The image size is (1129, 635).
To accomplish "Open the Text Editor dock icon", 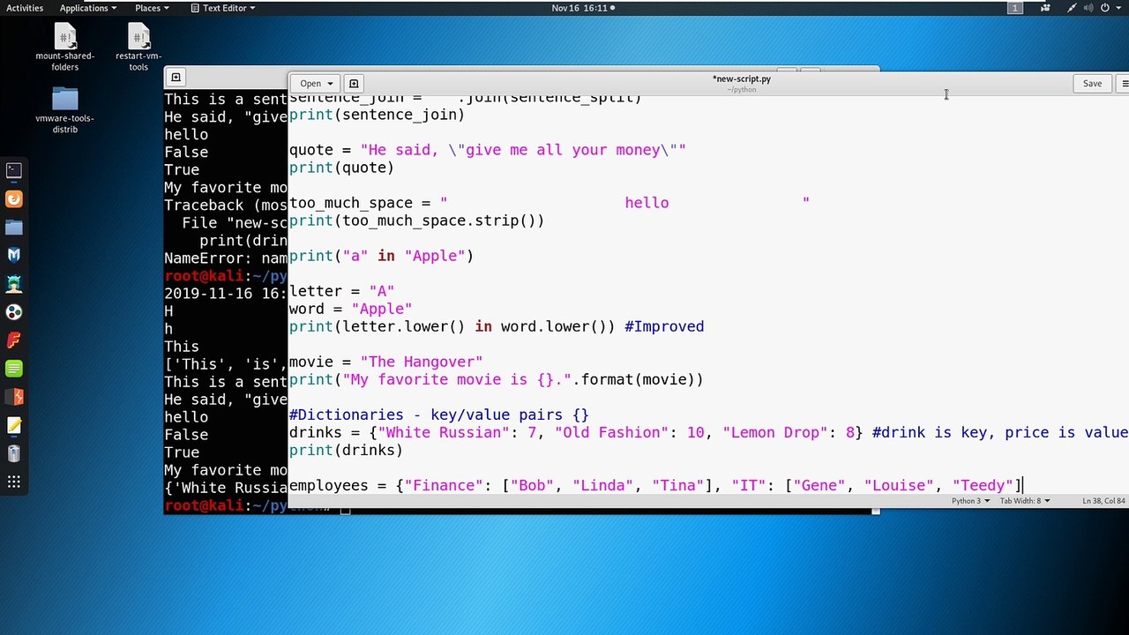I will 13,425.
